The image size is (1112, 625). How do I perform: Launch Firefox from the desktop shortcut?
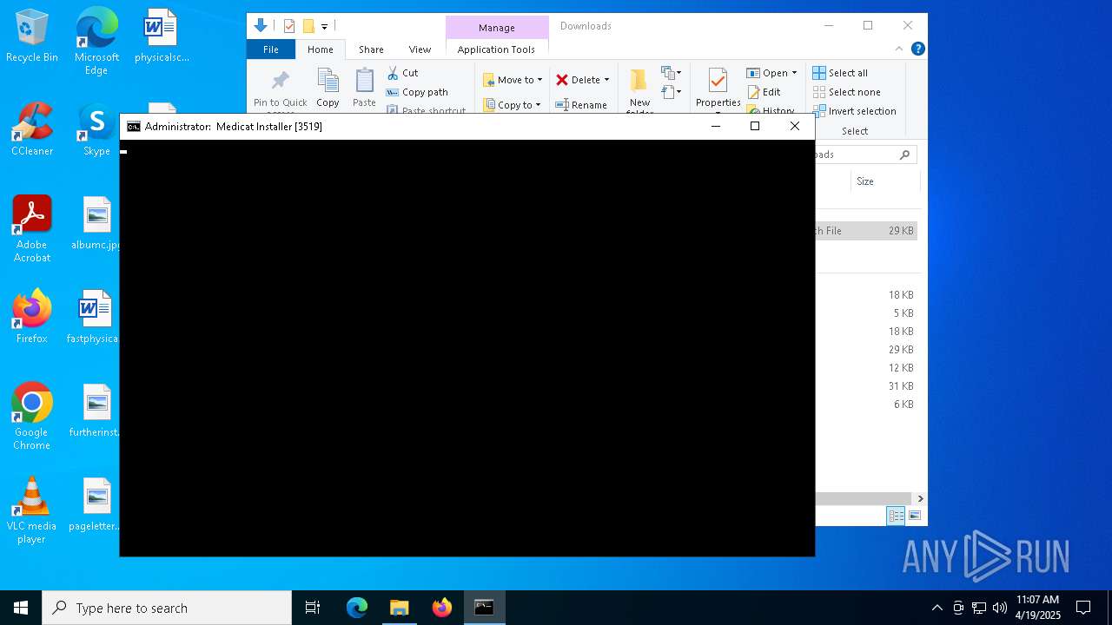point(32,317)
